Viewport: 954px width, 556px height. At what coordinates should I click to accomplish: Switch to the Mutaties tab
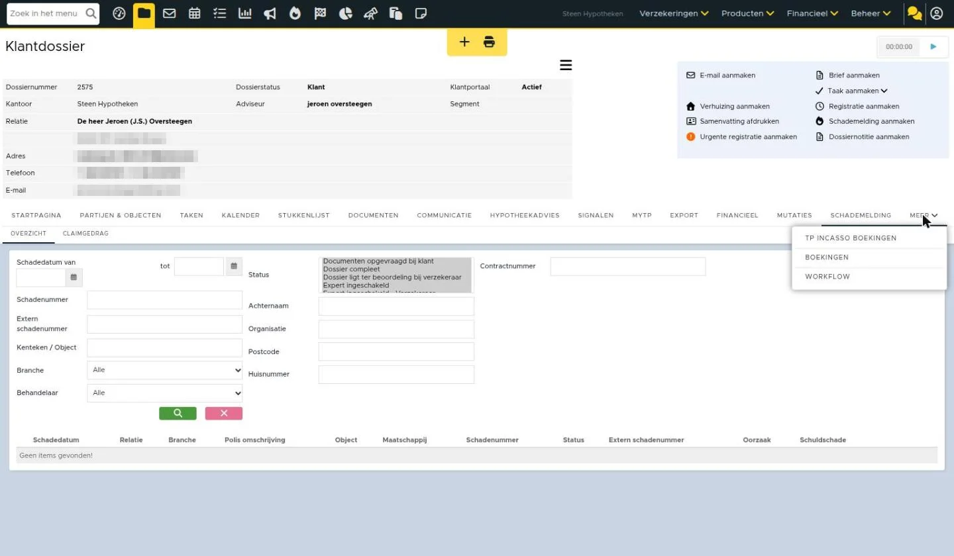(794, 215)
